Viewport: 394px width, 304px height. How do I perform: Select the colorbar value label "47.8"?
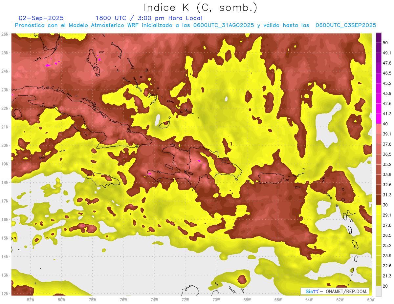[387, 63]
